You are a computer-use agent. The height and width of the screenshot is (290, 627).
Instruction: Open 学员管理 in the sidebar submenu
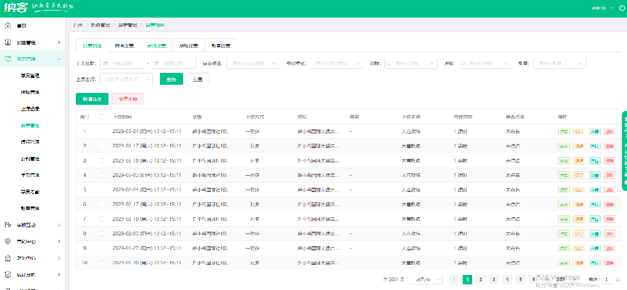(x=30, y=75)
